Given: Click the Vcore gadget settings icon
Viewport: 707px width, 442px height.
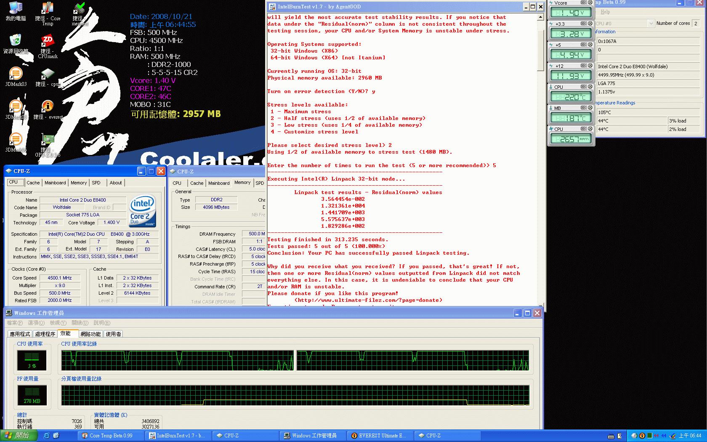Looking at the screenshot, I should click(x=584, y=3).
